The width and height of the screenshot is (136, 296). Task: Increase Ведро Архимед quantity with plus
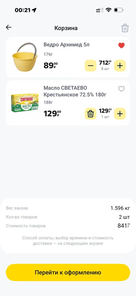point(120,66)
